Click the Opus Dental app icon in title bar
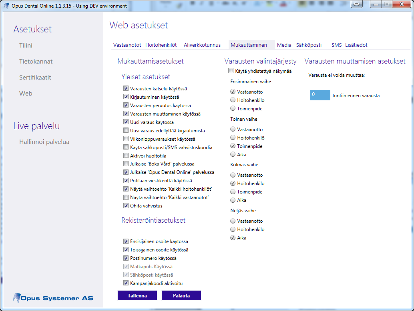 (x=6, y=6)
